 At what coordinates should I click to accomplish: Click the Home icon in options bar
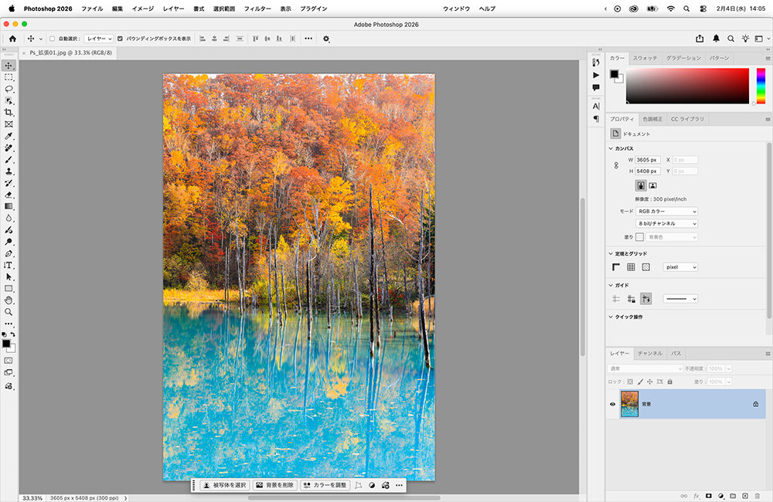point(12,39)
